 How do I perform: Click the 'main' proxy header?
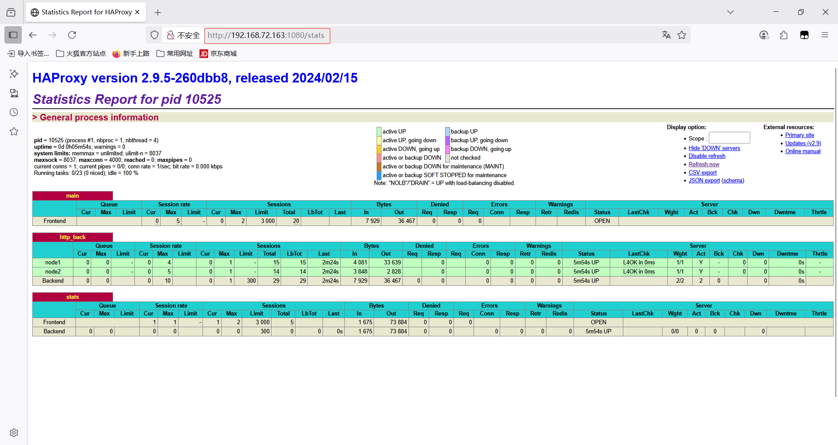tap(72, 196)
